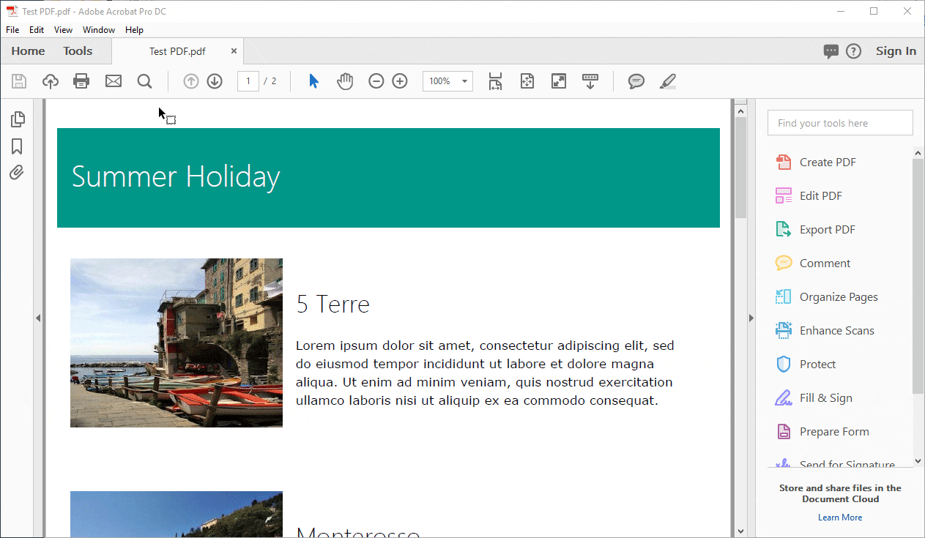Click the upload to cloud icon
Screen dimensions: 925x538
(x=50, y=81)
